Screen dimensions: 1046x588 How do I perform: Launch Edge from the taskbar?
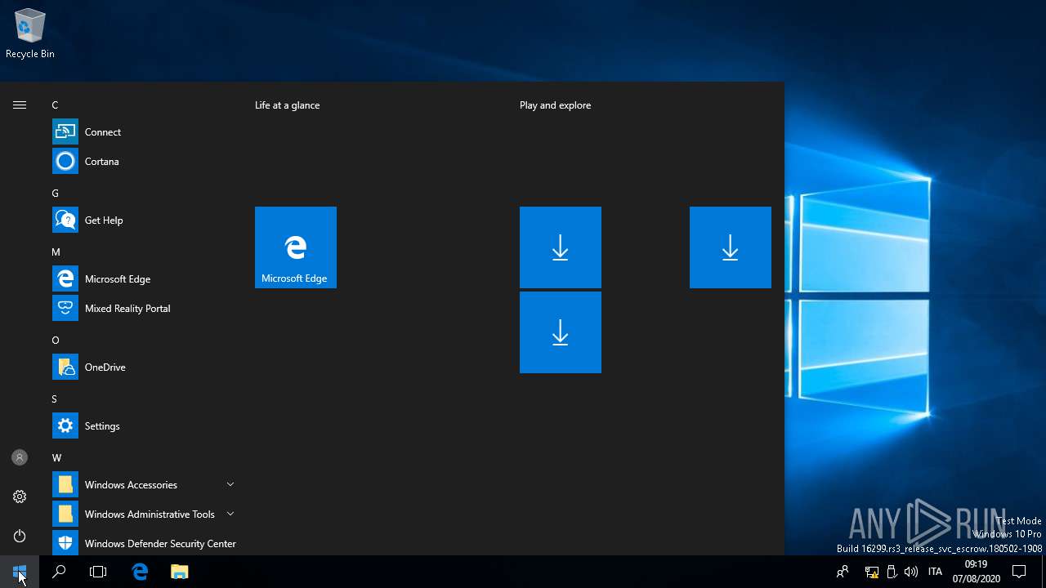[x=140, y=572]
